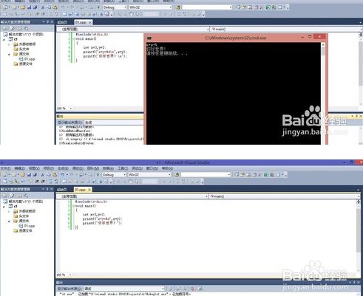Image resolution: width=363 pixels, height=296 pixels.
Task: Toggle auto-hide pin on bottom Output panel
Action: tap(354, 282)
